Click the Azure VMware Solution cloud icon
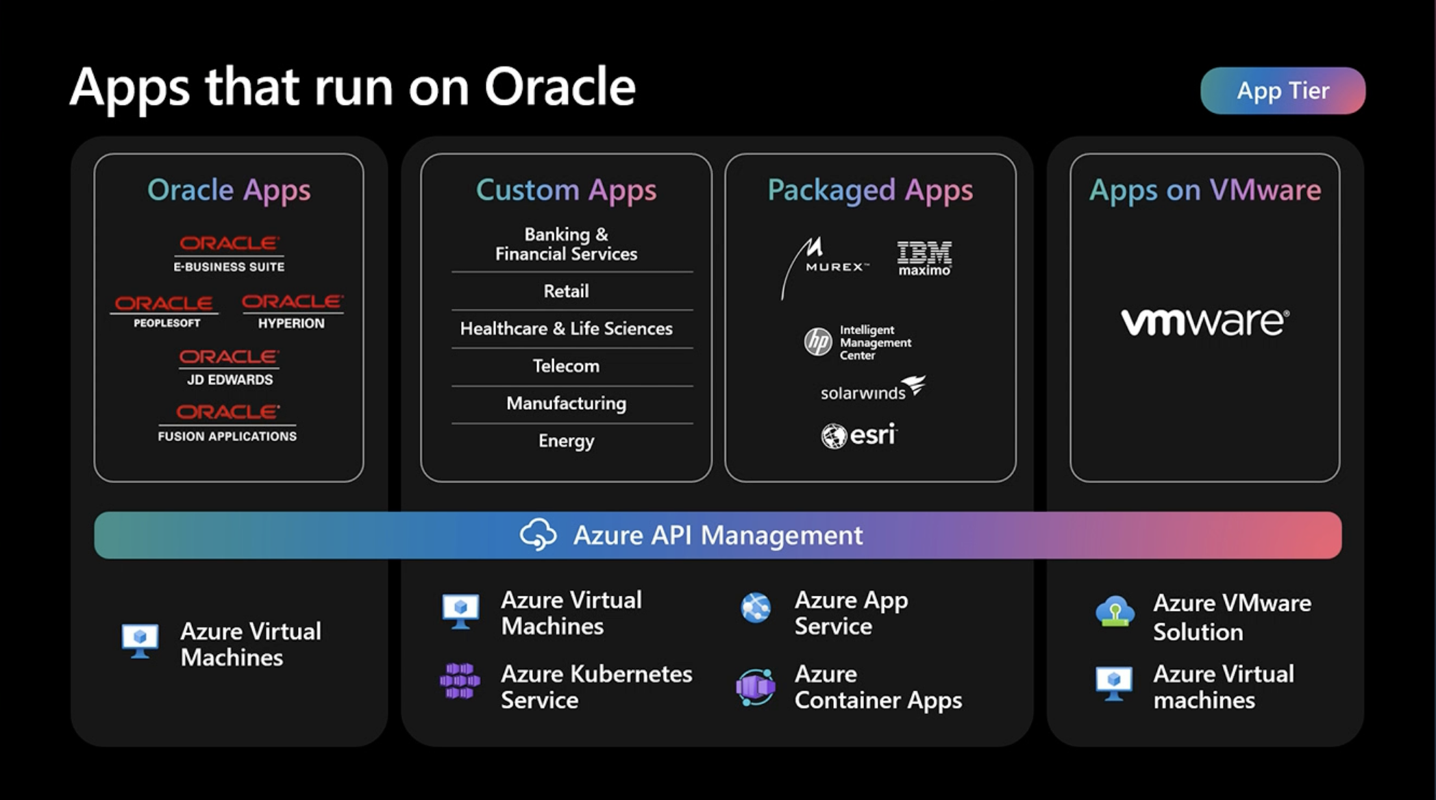This screenshot has height=800, width=1436. tap(1115, 612)
